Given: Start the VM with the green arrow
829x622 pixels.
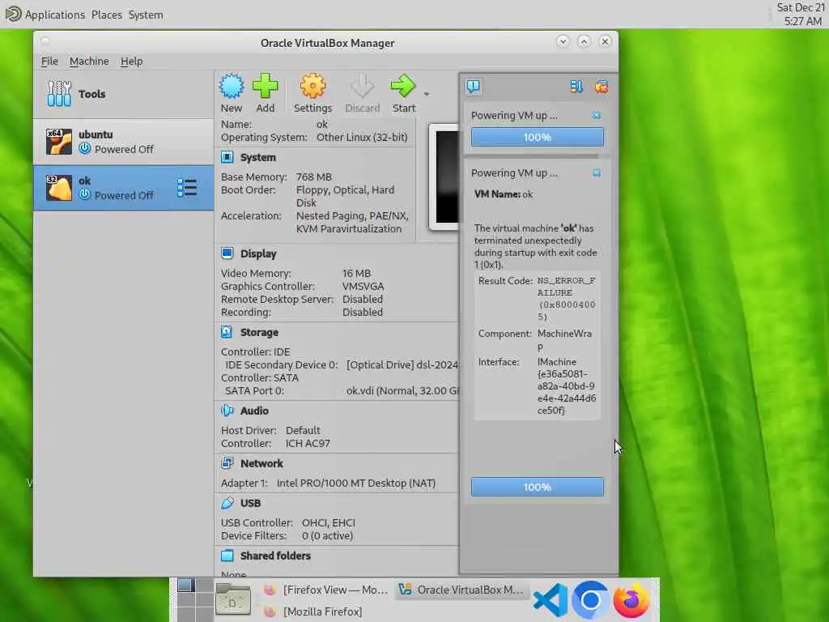Looking at the screenshot, I should pos(403,86).
